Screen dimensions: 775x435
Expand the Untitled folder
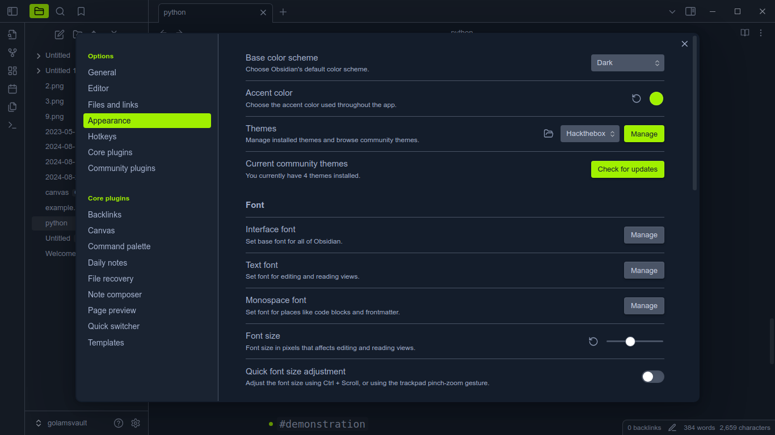coord(39,56)
